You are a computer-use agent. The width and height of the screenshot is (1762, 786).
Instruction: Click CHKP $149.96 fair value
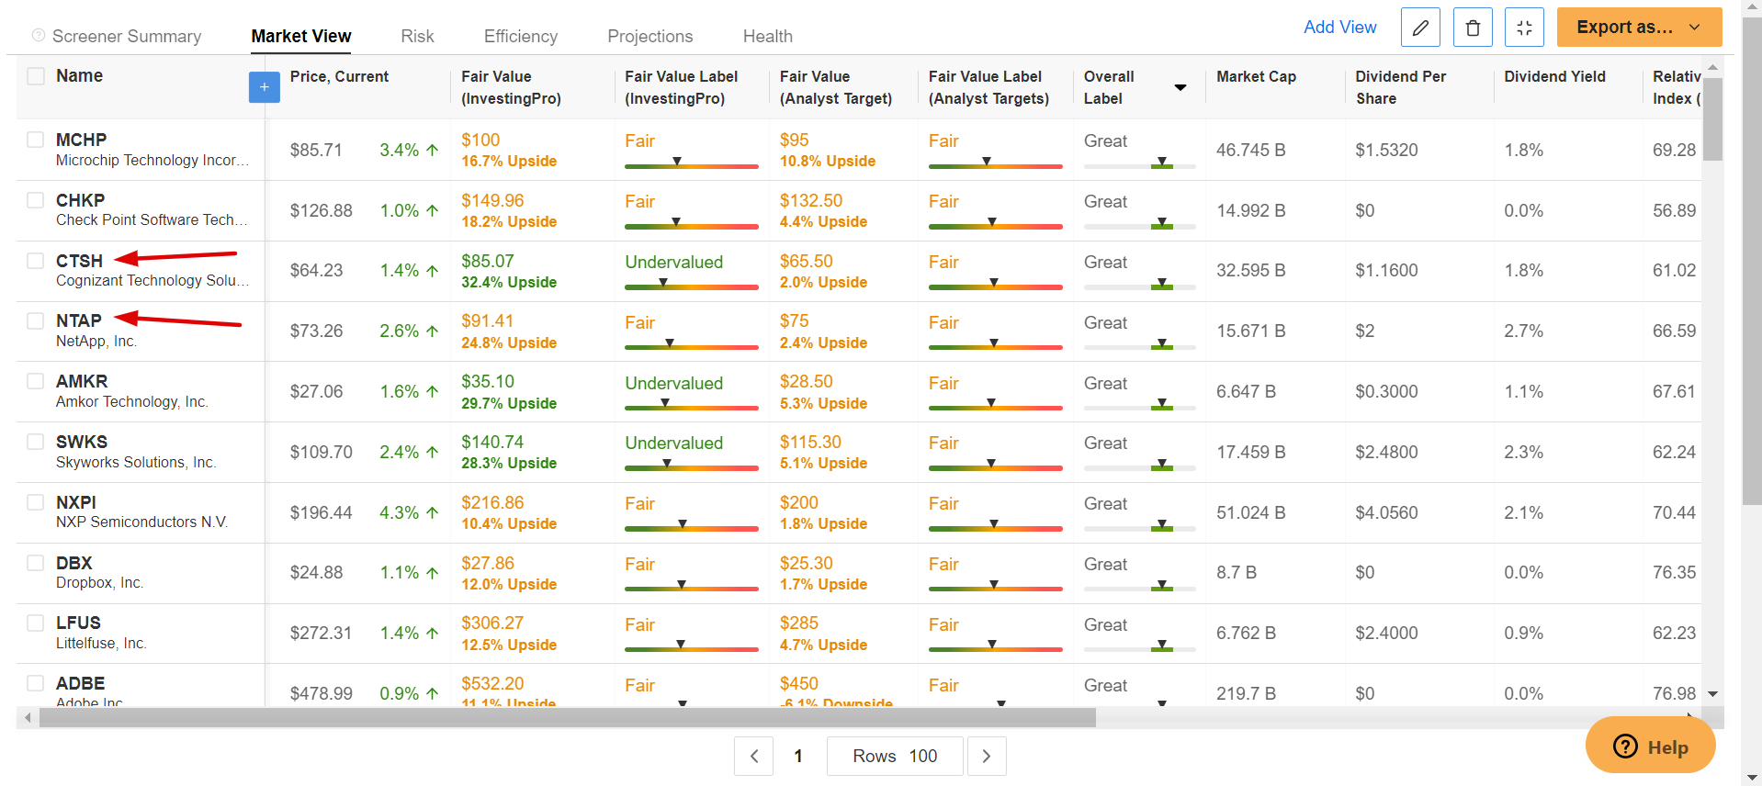point(492,200)
